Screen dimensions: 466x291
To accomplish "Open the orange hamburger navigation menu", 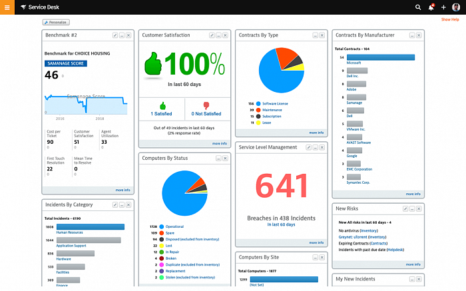I will (x=7, y=7).
